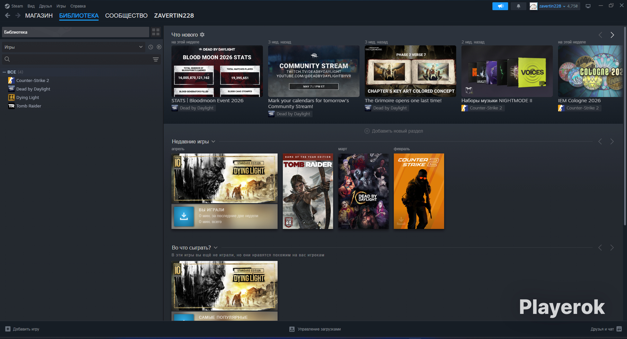This screenshot has height=339, width=627.
Task: Click Добавить новый раздел
Action: tap(394, 131)
